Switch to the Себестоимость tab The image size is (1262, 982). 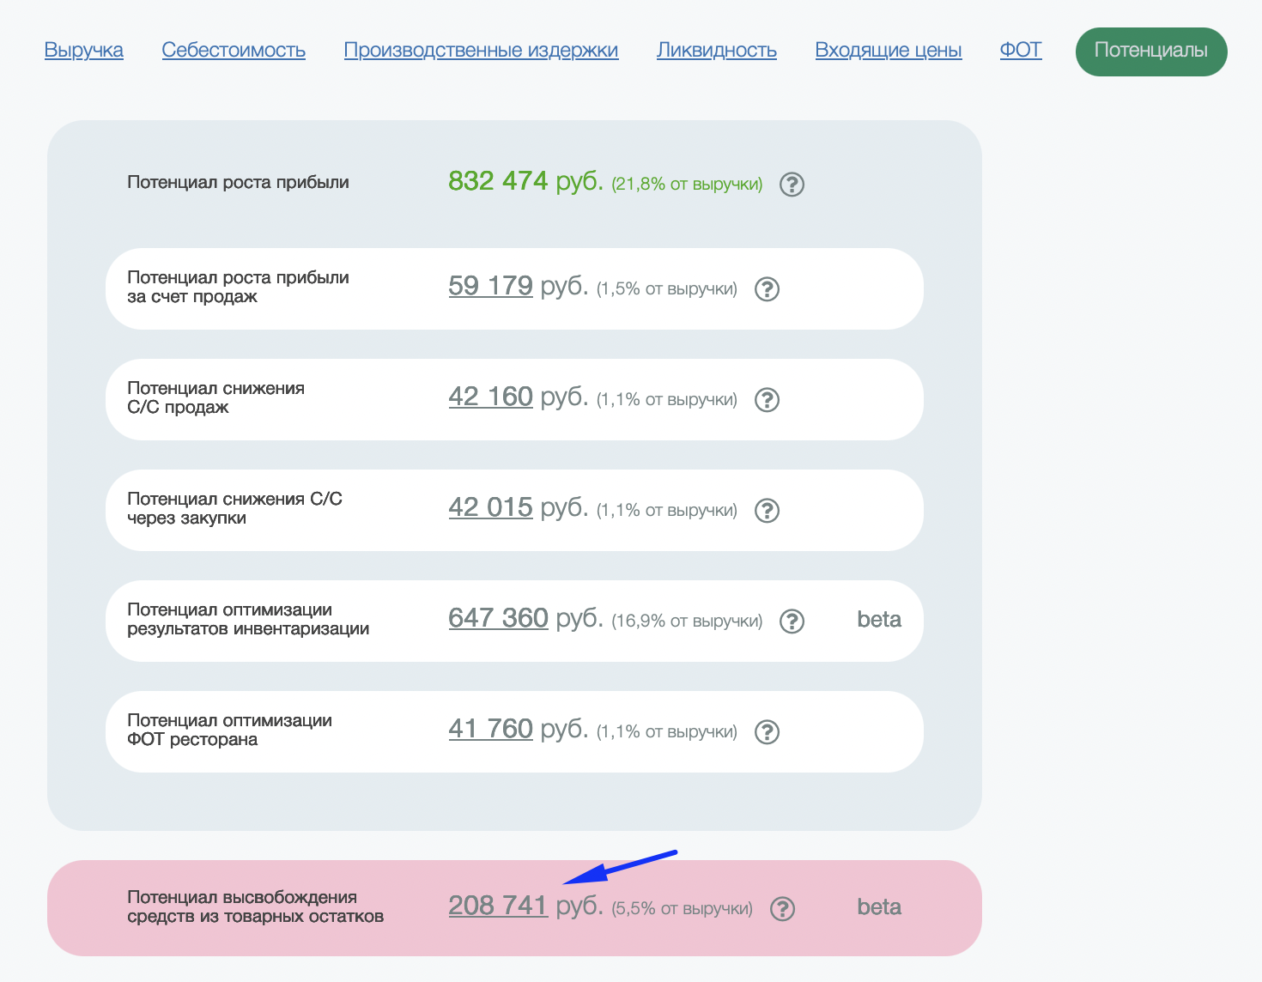pos(234,51)
